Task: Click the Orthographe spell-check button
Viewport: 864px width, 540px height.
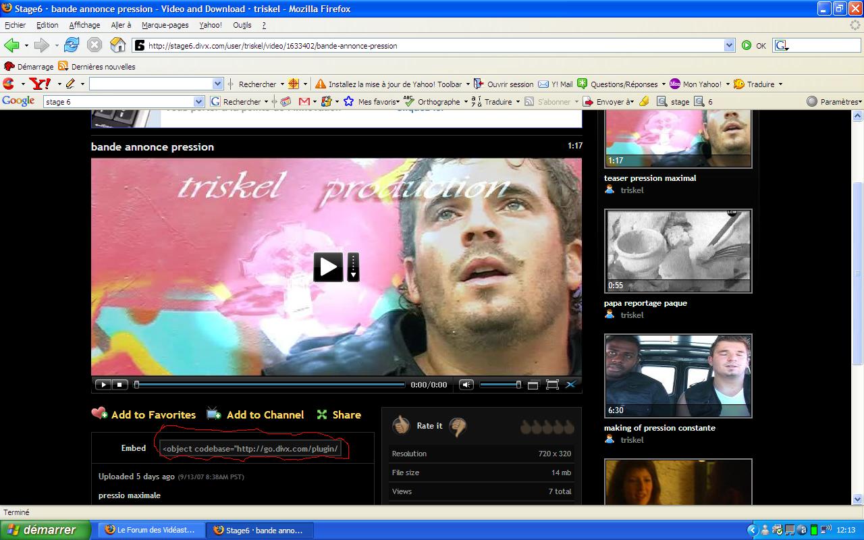Action: pos(431,101)
